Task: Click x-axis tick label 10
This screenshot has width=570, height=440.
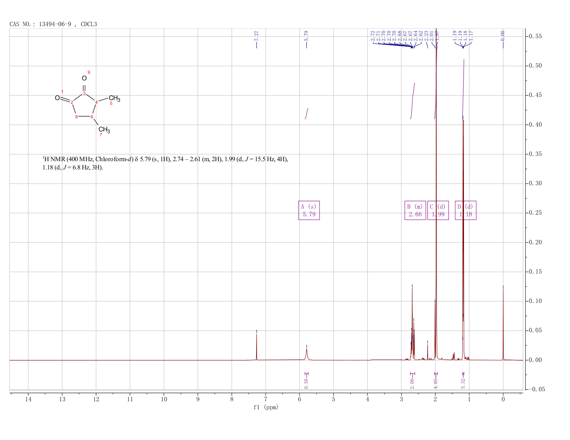Action: (x=164, y=399)
